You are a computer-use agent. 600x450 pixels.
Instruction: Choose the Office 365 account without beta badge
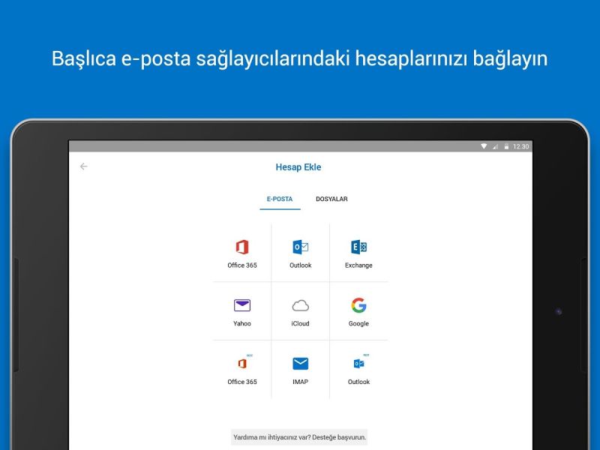(242, 247)
